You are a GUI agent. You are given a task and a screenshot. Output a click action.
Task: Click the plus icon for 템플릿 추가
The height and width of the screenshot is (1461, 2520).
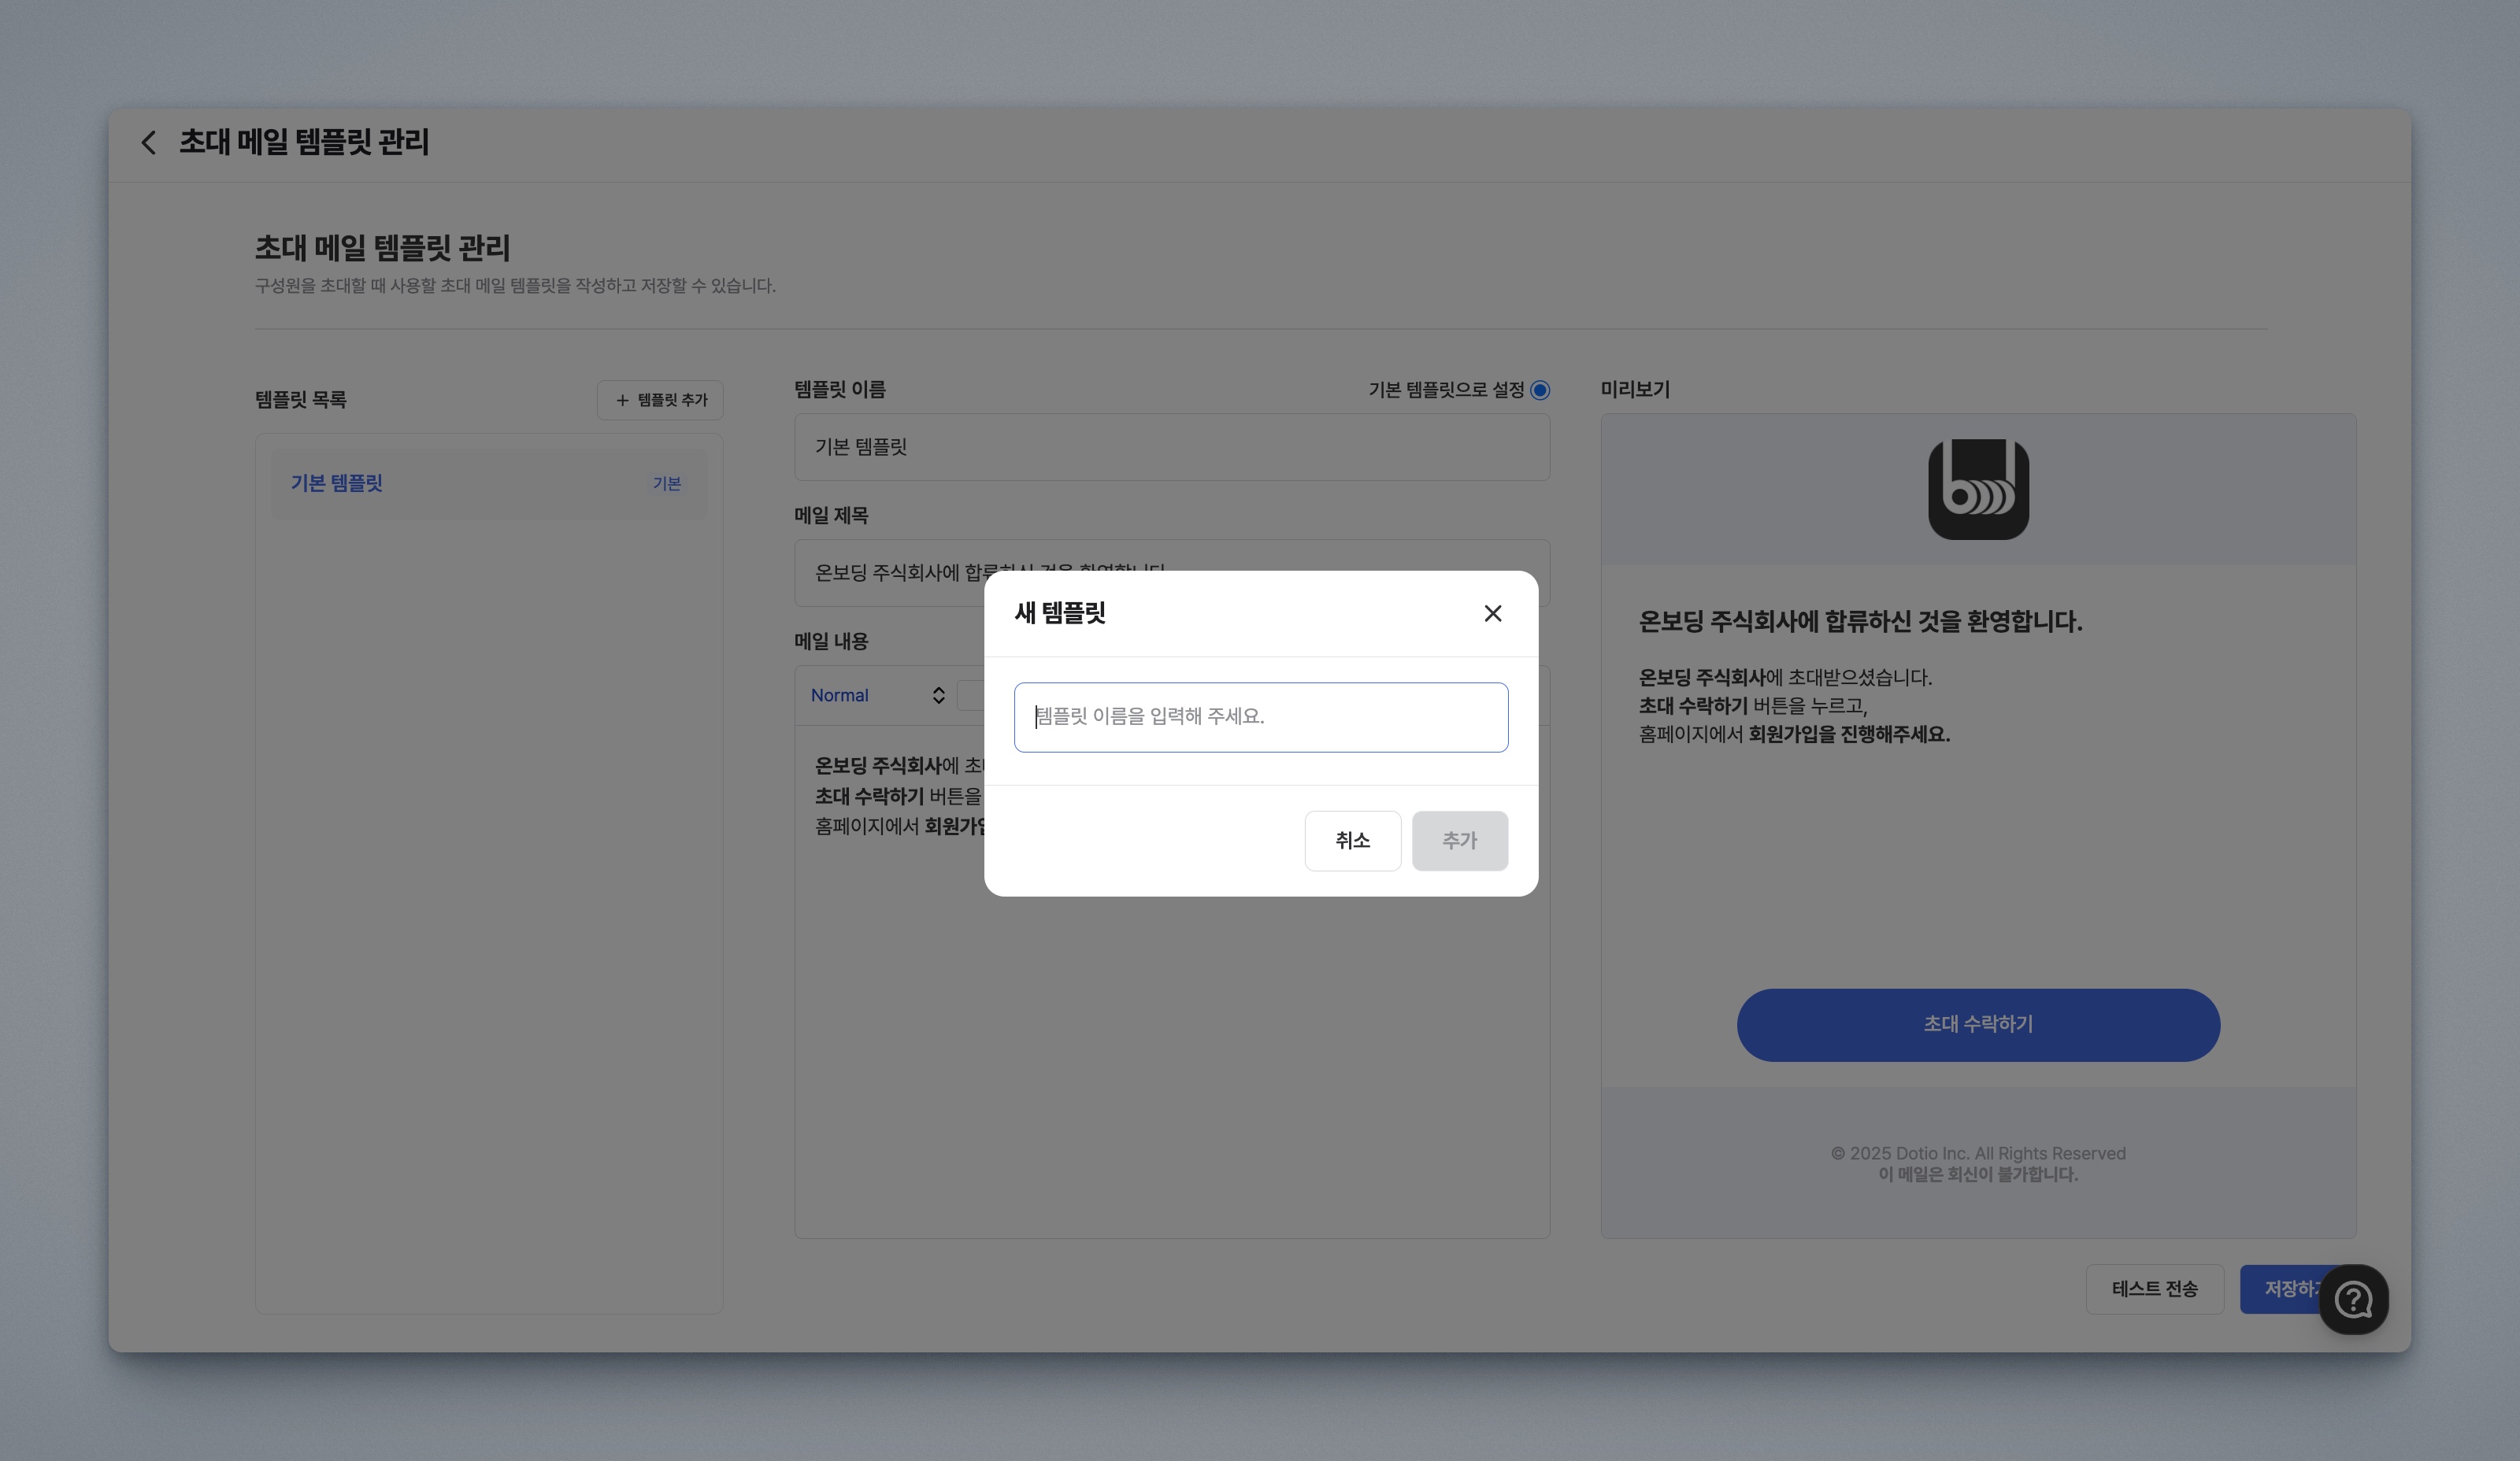[622, 400]
